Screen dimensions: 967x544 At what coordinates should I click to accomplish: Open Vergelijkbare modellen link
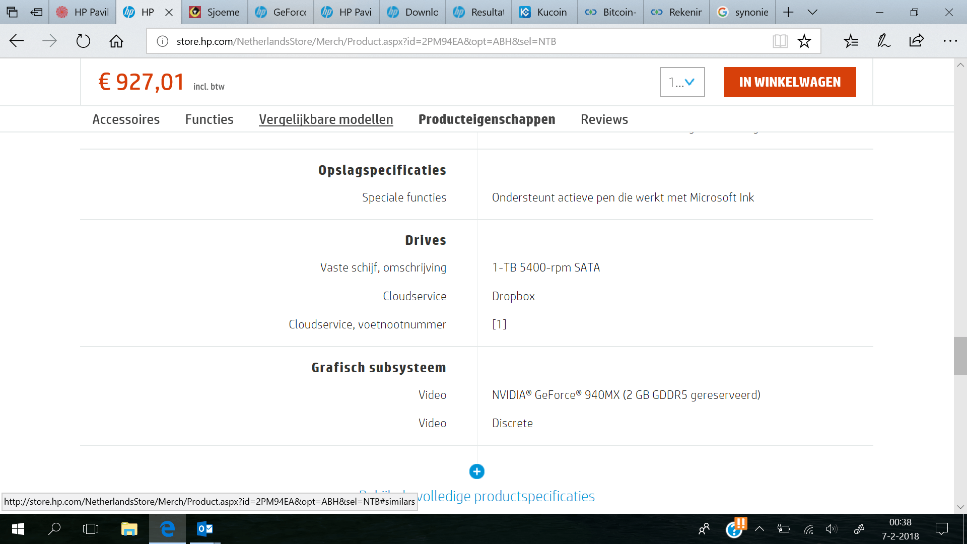[326, 119]
